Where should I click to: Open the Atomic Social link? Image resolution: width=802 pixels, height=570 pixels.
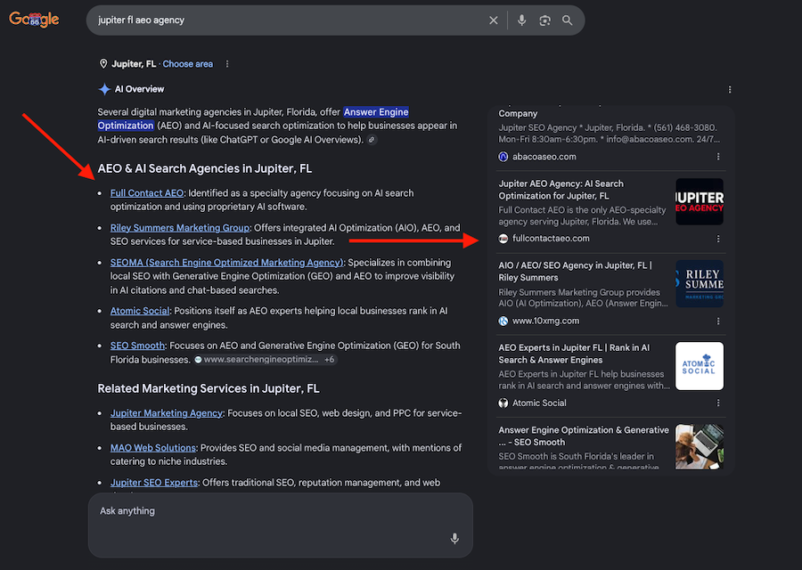click(x=140, y=311)
